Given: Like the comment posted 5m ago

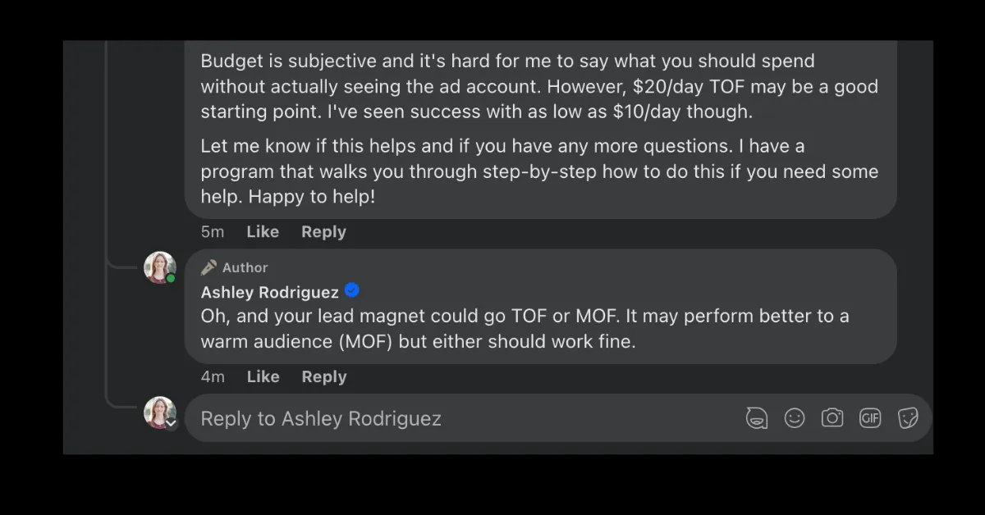Looking at the screenshot, I should click(x=263, y=232).
